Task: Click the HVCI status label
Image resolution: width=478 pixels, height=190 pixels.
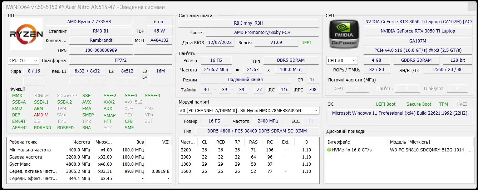Action: (x=462, y=104)
